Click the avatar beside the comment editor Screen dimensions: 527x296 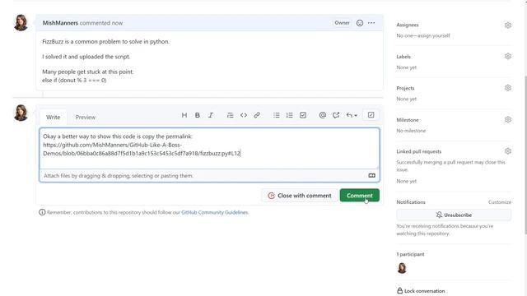point(21,113)
